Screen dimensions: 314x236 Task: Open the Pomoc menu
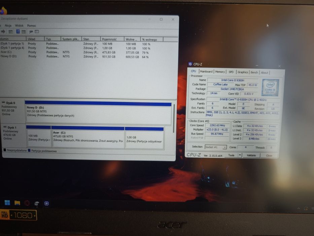click(x=32, y=26)
